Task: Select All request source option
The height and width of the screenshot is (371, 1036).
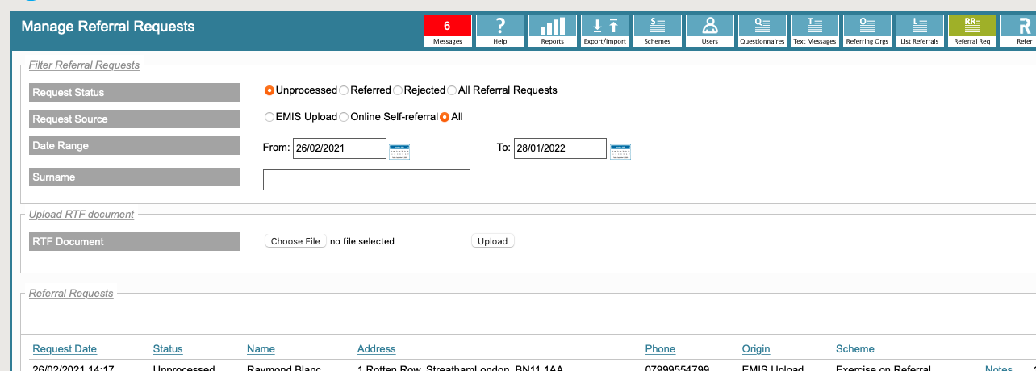Action: coord(445,117)
